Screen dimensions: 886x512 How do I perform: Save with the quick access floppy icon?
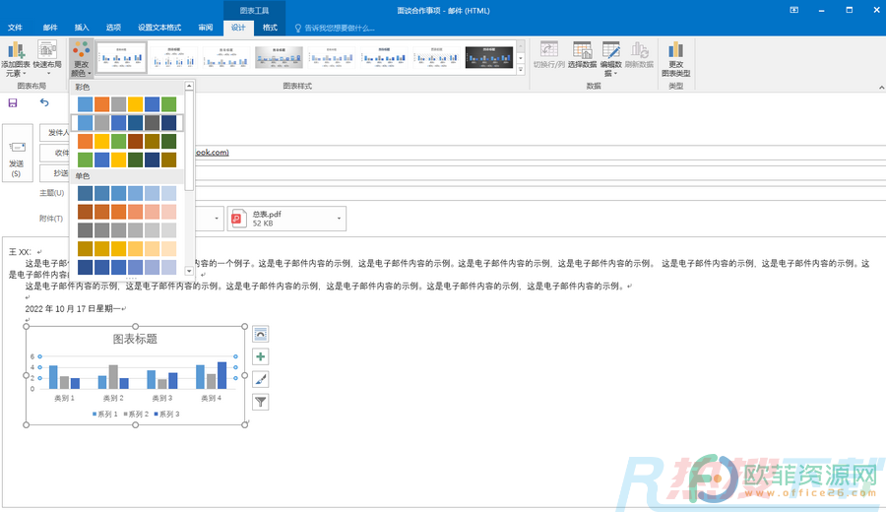(13, 102)
